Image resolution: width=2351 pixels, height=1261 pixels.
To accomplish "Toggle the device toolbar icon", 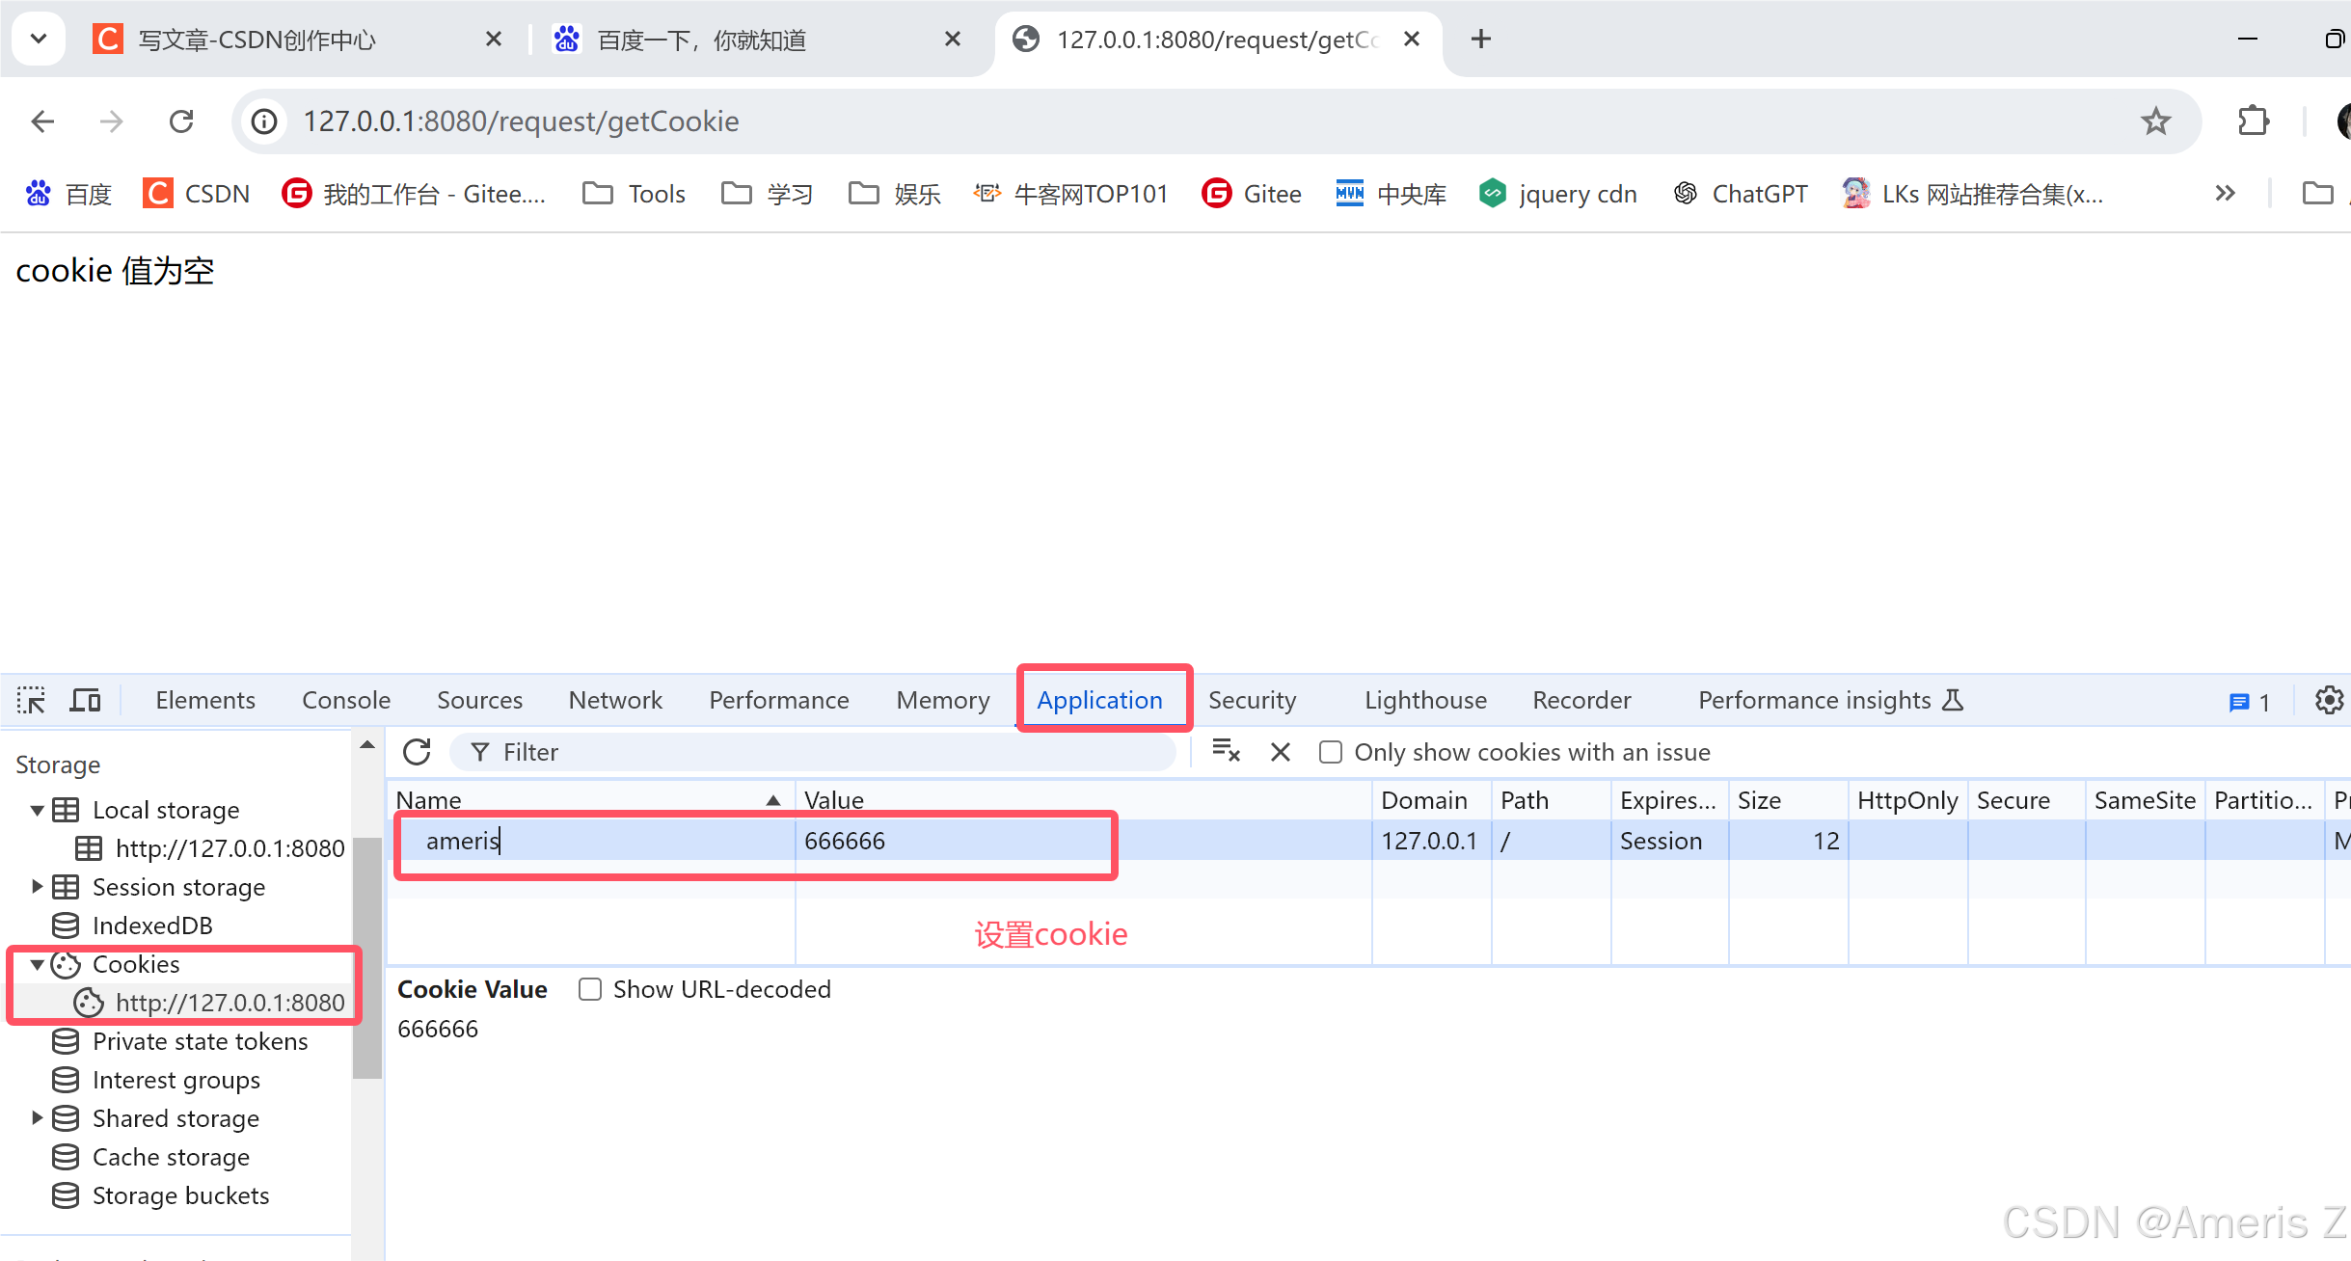I will (x=86, y=700).
